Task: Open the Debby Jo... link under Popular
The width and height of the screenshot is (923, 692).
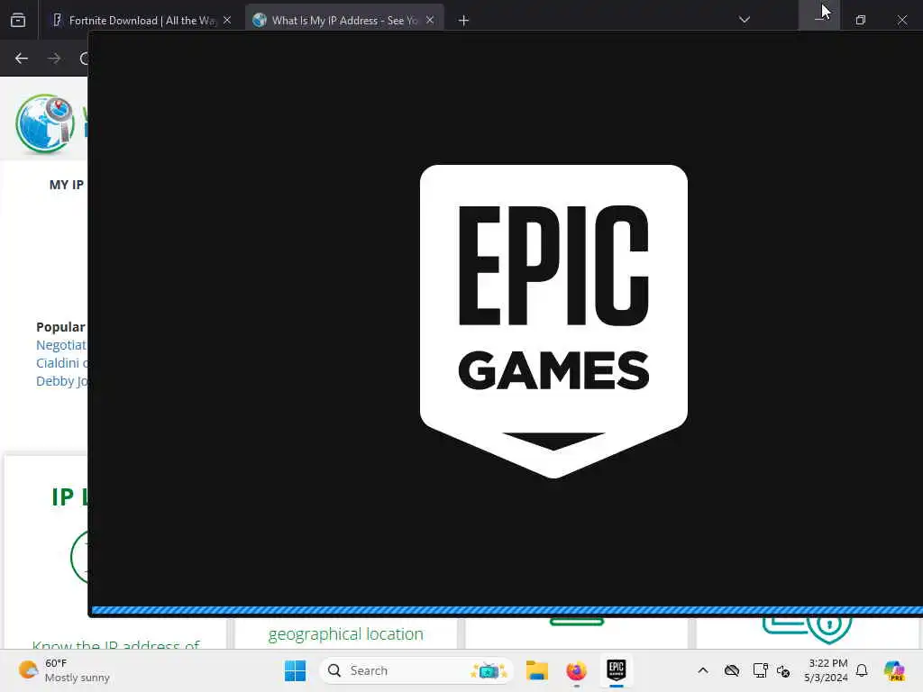Action: point(61,381)
